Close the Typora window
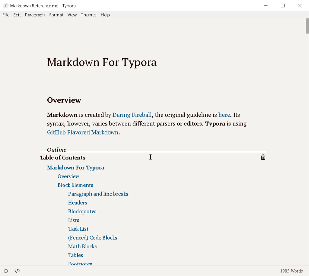 click(300, 5)
